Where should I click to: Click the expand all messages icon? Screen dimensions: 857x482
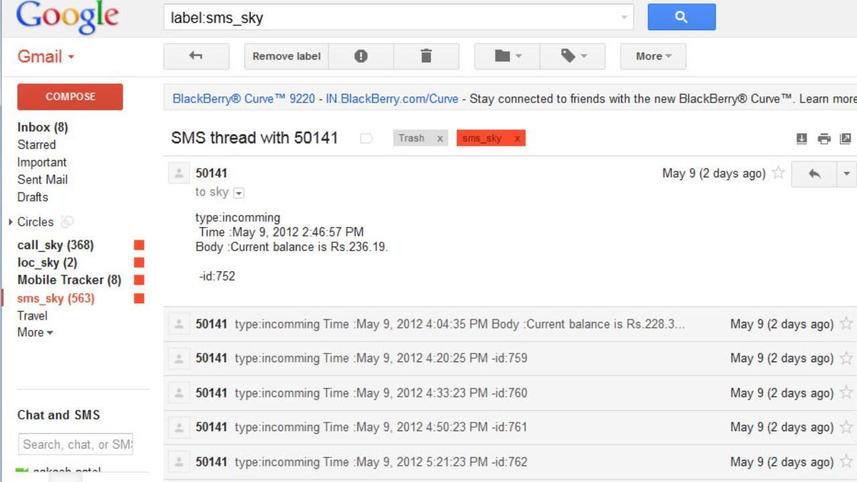pyautogui.click(x=801, y=139)
